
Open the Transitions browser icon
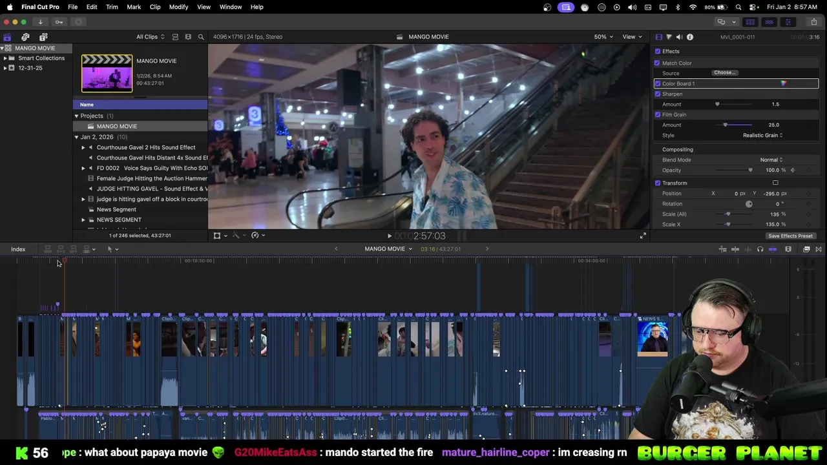pos(819,249)
